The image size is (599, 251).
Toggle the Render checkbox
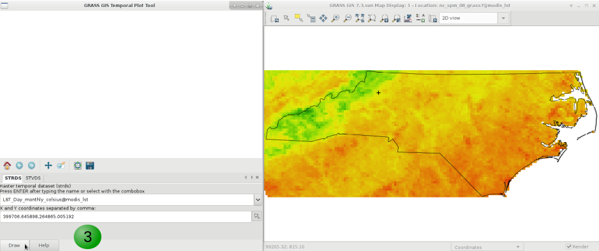point(568,247)
